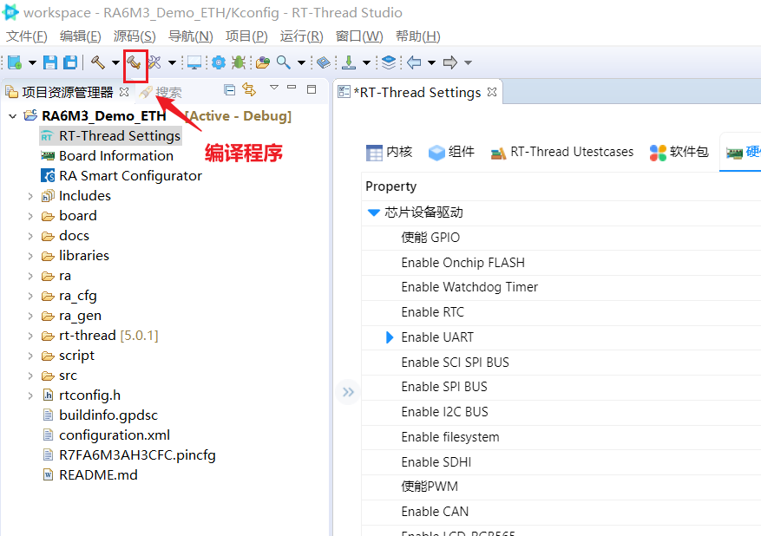Click the magnifier Search toolbar icon
This screenshot has height=536, width=761.
click(284, 62)
